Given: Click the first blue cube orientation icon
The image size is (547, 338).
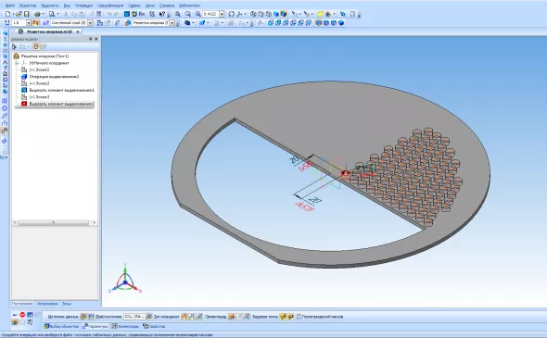Looking at the screenshot, I should pyautogui.click(x=271, y=22).
